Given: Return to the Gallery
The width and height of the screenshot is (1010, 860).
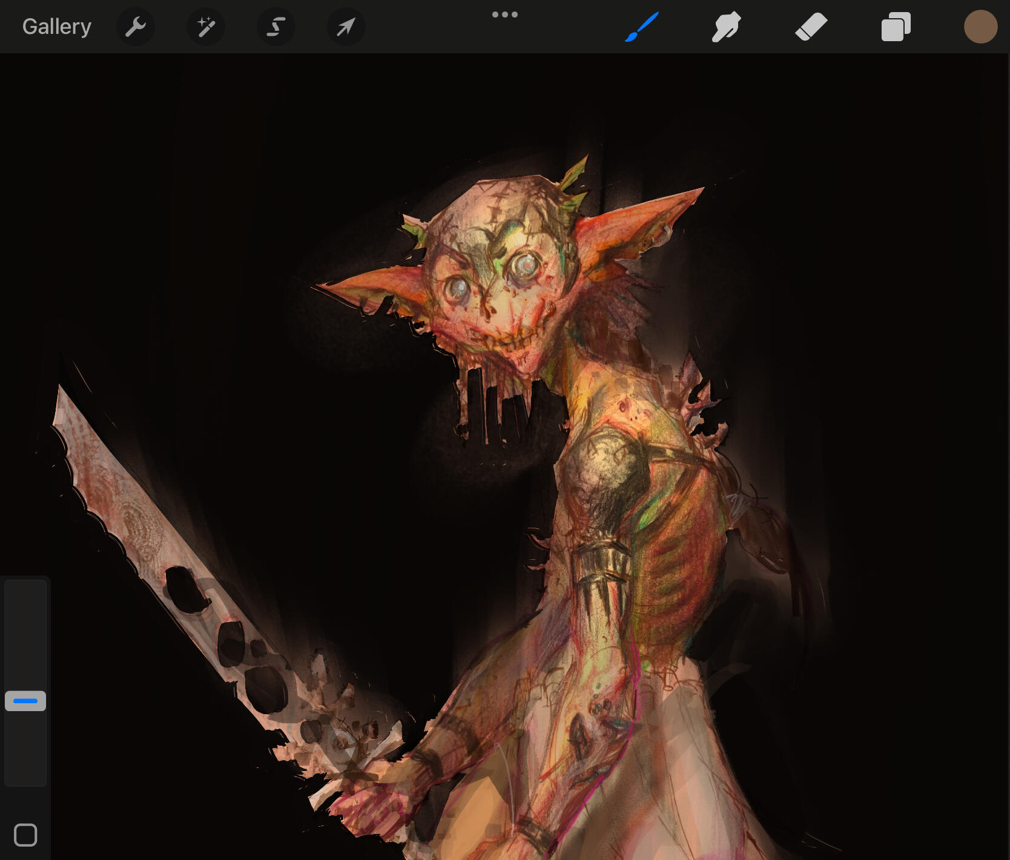Looking at the screenshot, I should 57,27.
